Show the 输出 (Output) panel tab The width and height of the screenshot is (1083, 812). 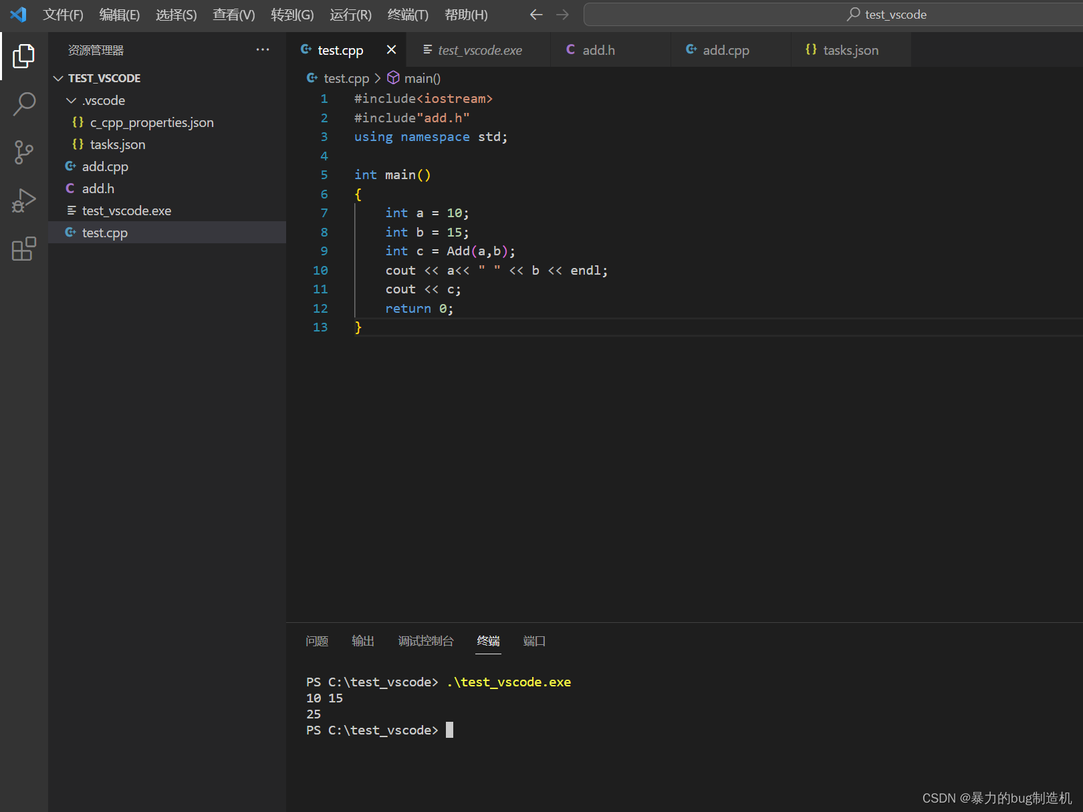(x=363, y=641)
